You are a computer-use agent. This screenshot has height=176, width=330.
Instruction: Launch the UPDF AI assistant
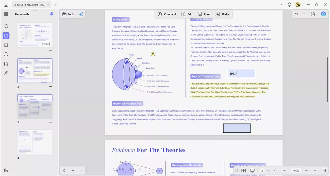pyautogui.click(x=323, y=14)
